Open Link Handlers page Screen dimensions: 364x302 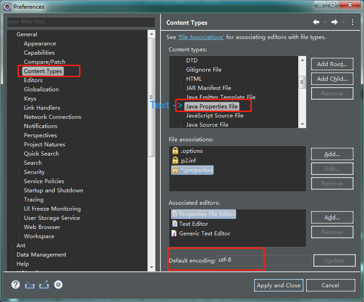pyautogui.click(x=42, y=108)
